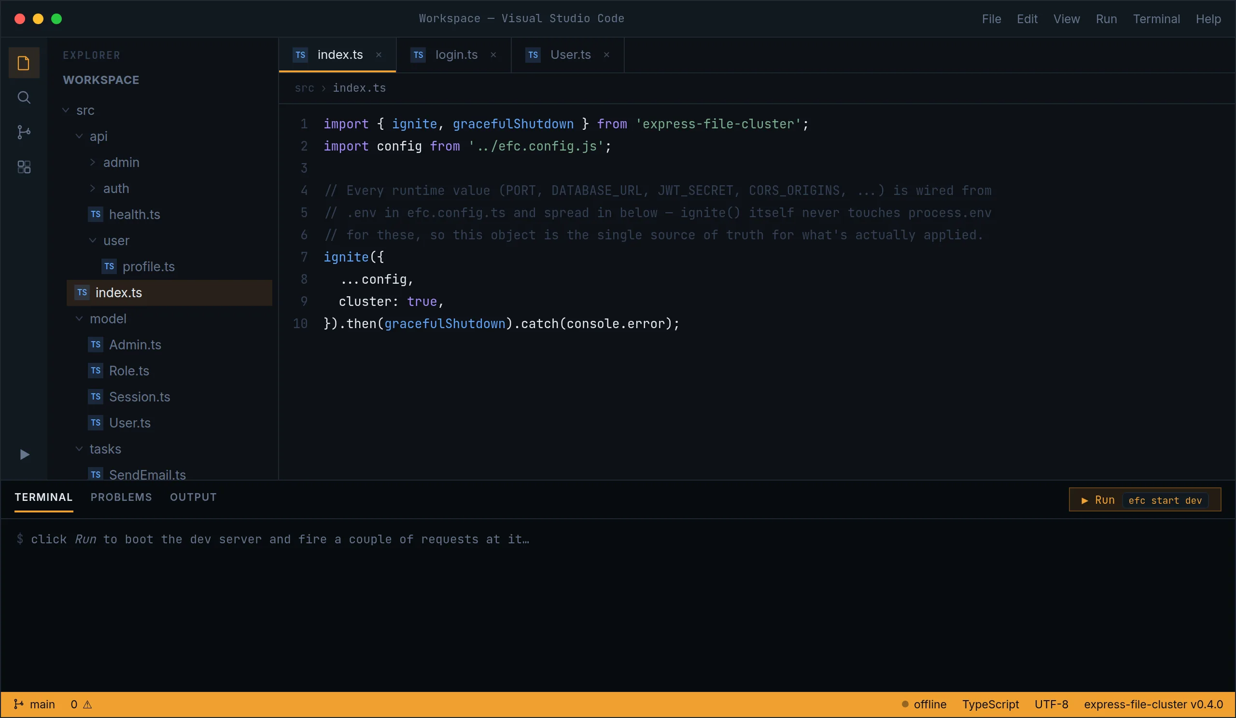Click the TypeScript language mode indicator
The image size is (1236, 718).
(990, 704)
